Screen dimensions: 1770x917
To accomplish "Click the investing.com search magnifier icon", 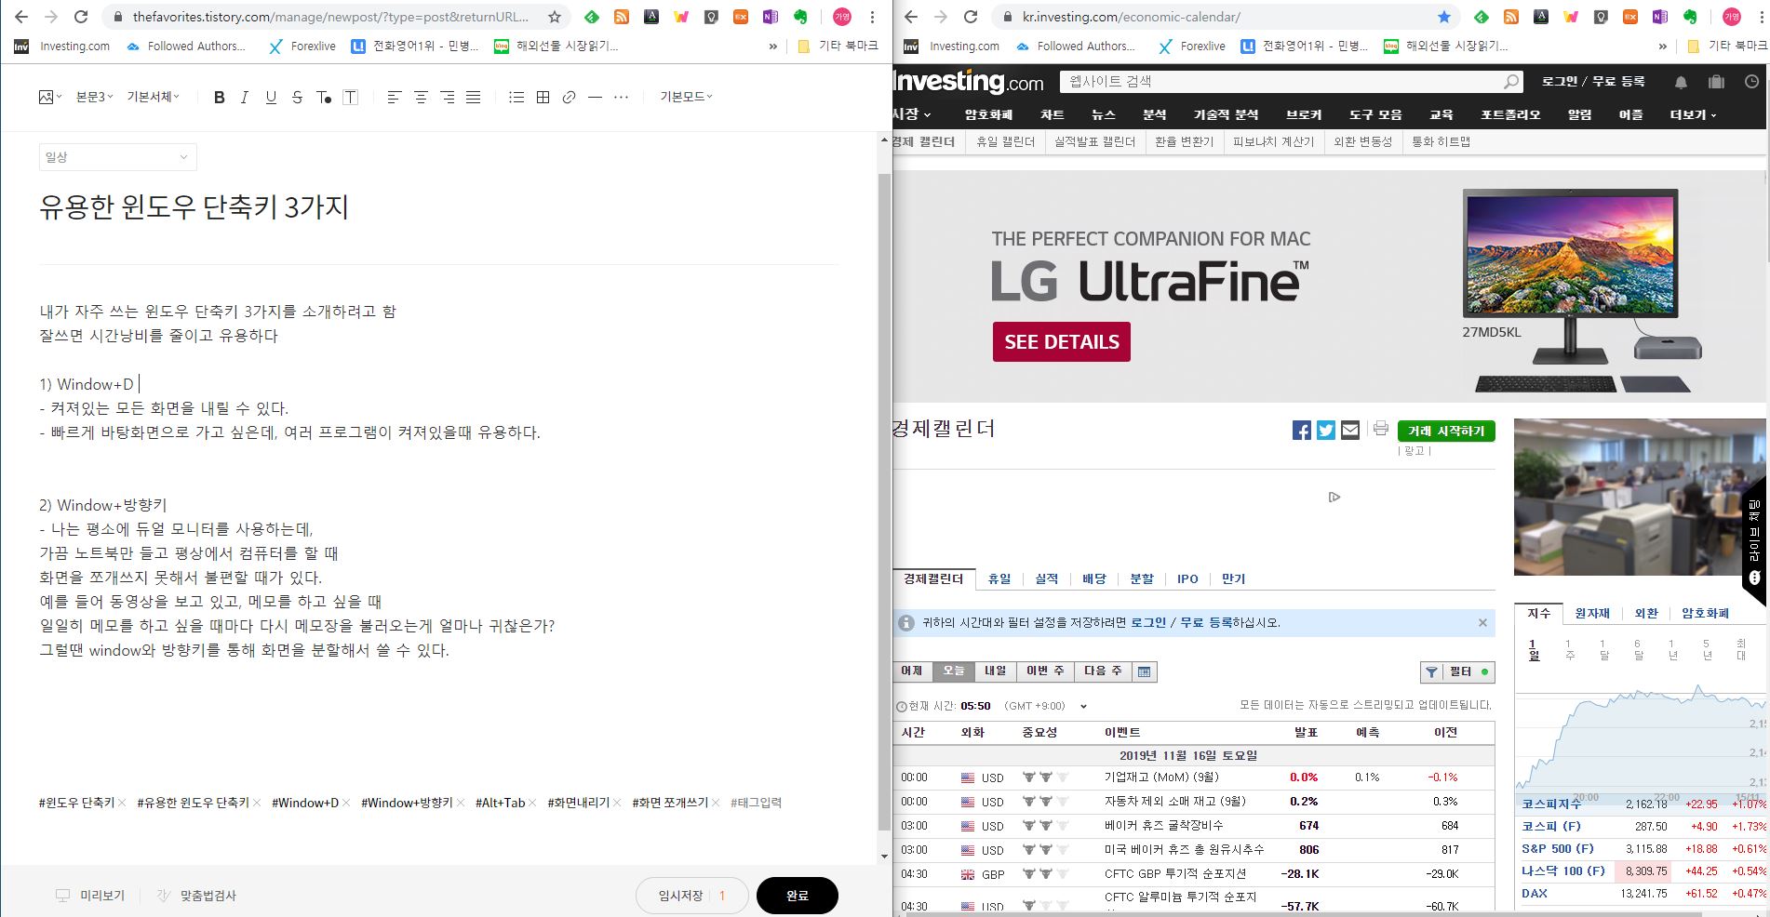I will coord(1511,82).
